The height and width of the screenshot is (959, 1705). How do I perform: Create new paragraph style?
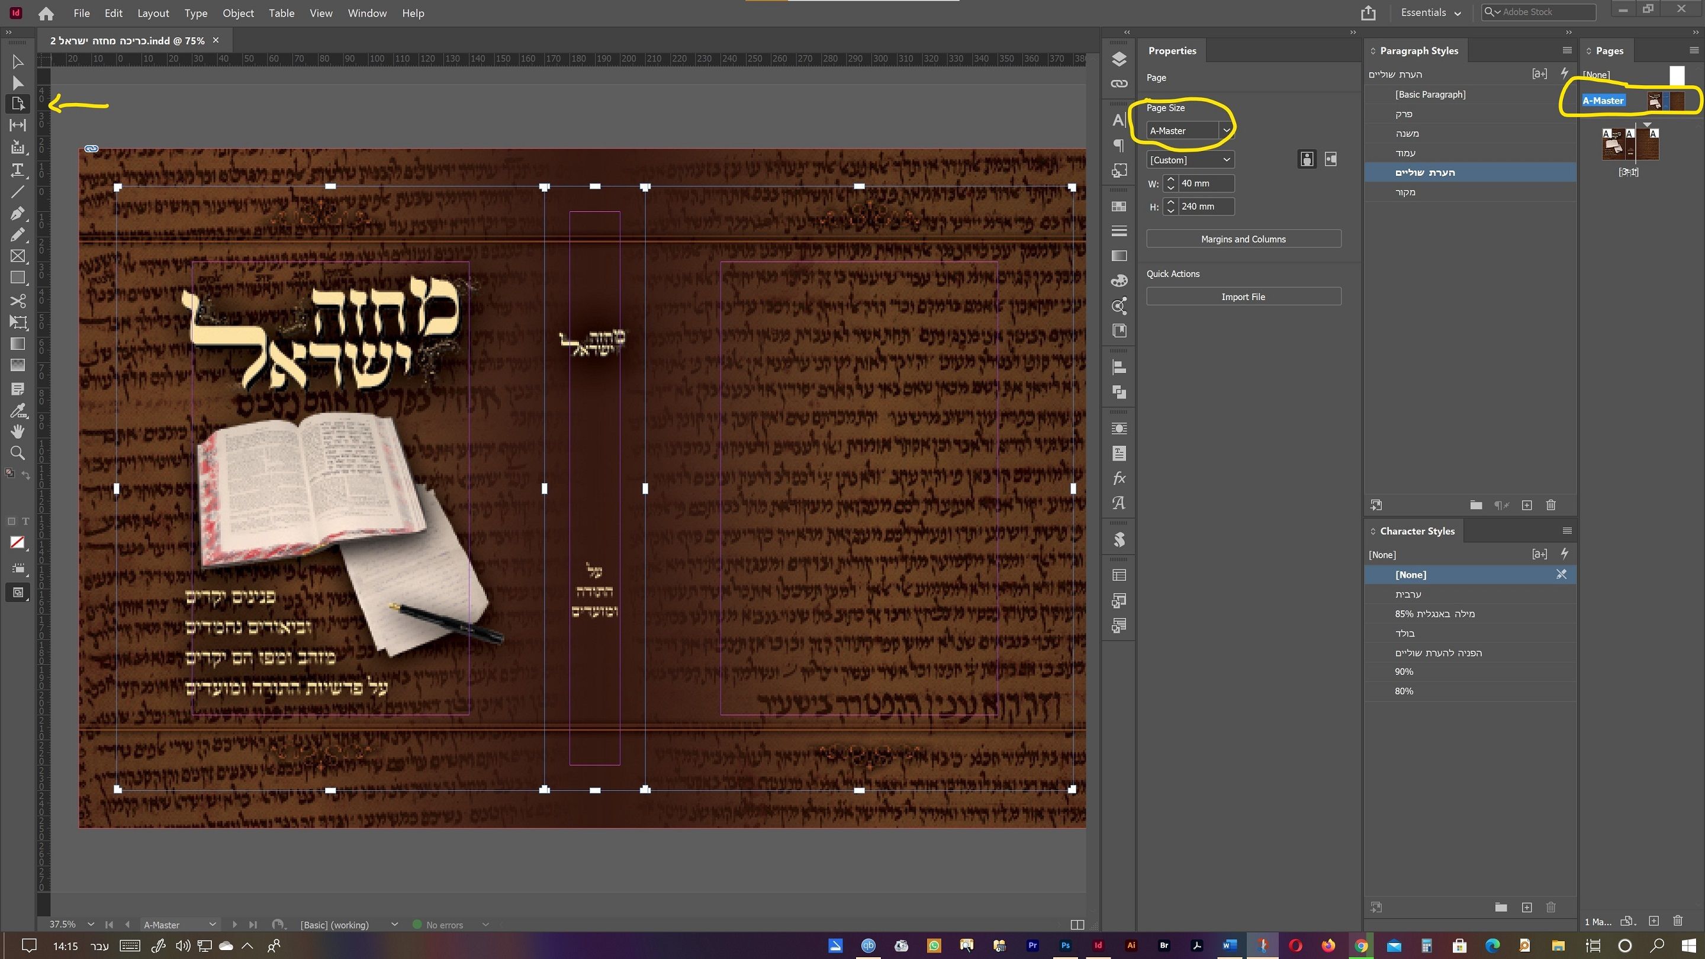1526,505
